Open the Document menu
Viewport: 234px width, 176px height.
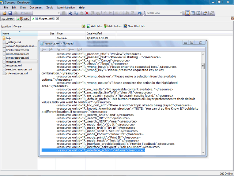pyautogui.click(x=36, y=7)
